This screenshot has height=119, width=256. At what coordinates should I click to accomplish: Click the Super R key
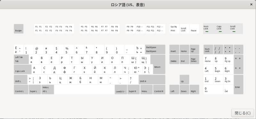coord(133,90)
